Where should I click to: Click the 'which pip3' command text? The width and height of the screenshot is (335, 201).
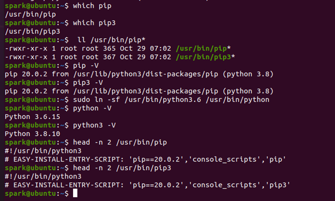coord(94,23)
